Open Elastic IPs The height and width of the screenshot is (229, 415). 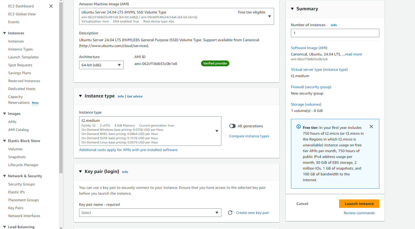click(16, 192)
